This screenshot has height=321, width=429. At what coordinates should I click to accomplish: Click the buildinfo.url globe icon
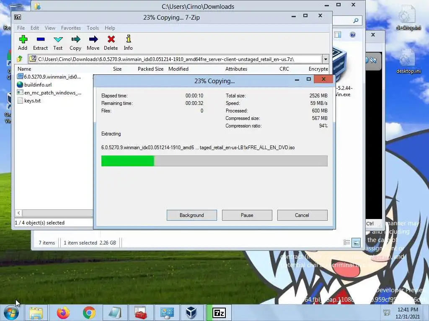coord(20,84)
